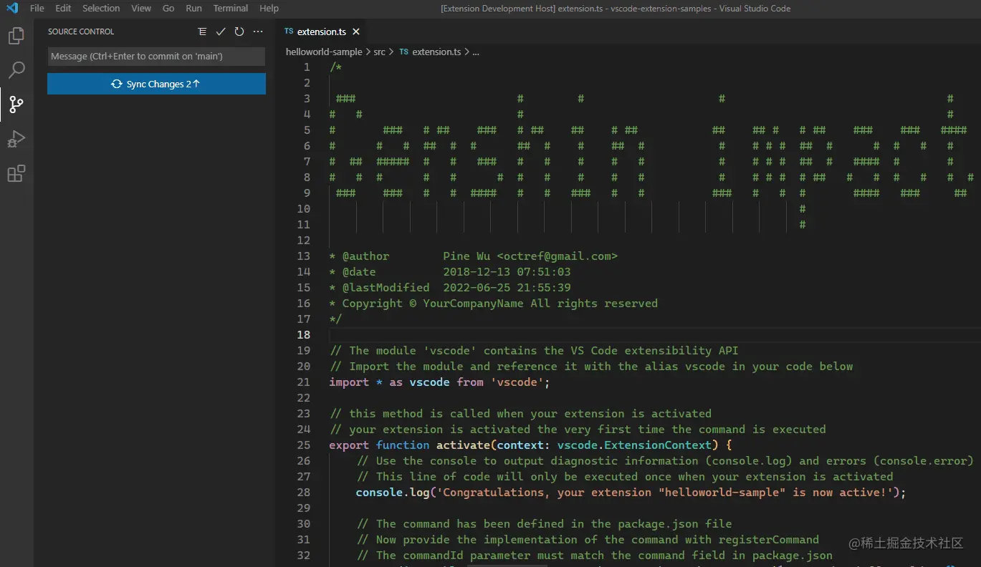This screenshot has height=567, width=981.
Task: Open Source Control more actions menu
Action: tap(258, 31)
